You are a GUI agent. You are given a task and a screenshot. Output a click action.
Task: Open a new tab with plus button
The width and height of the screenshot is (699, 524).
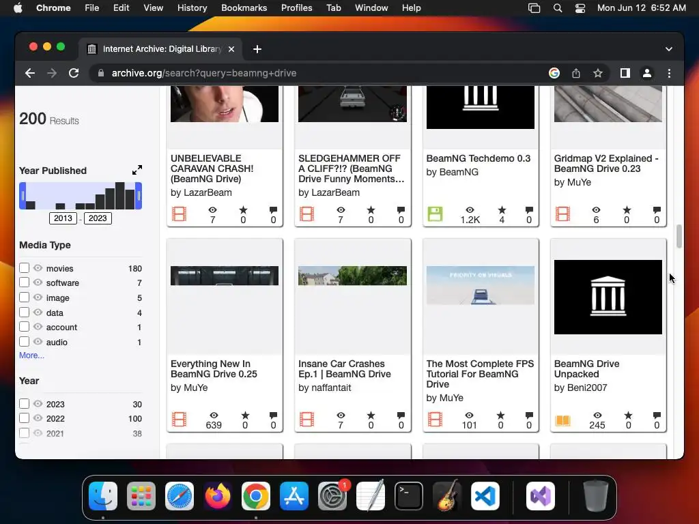[257, 49]
